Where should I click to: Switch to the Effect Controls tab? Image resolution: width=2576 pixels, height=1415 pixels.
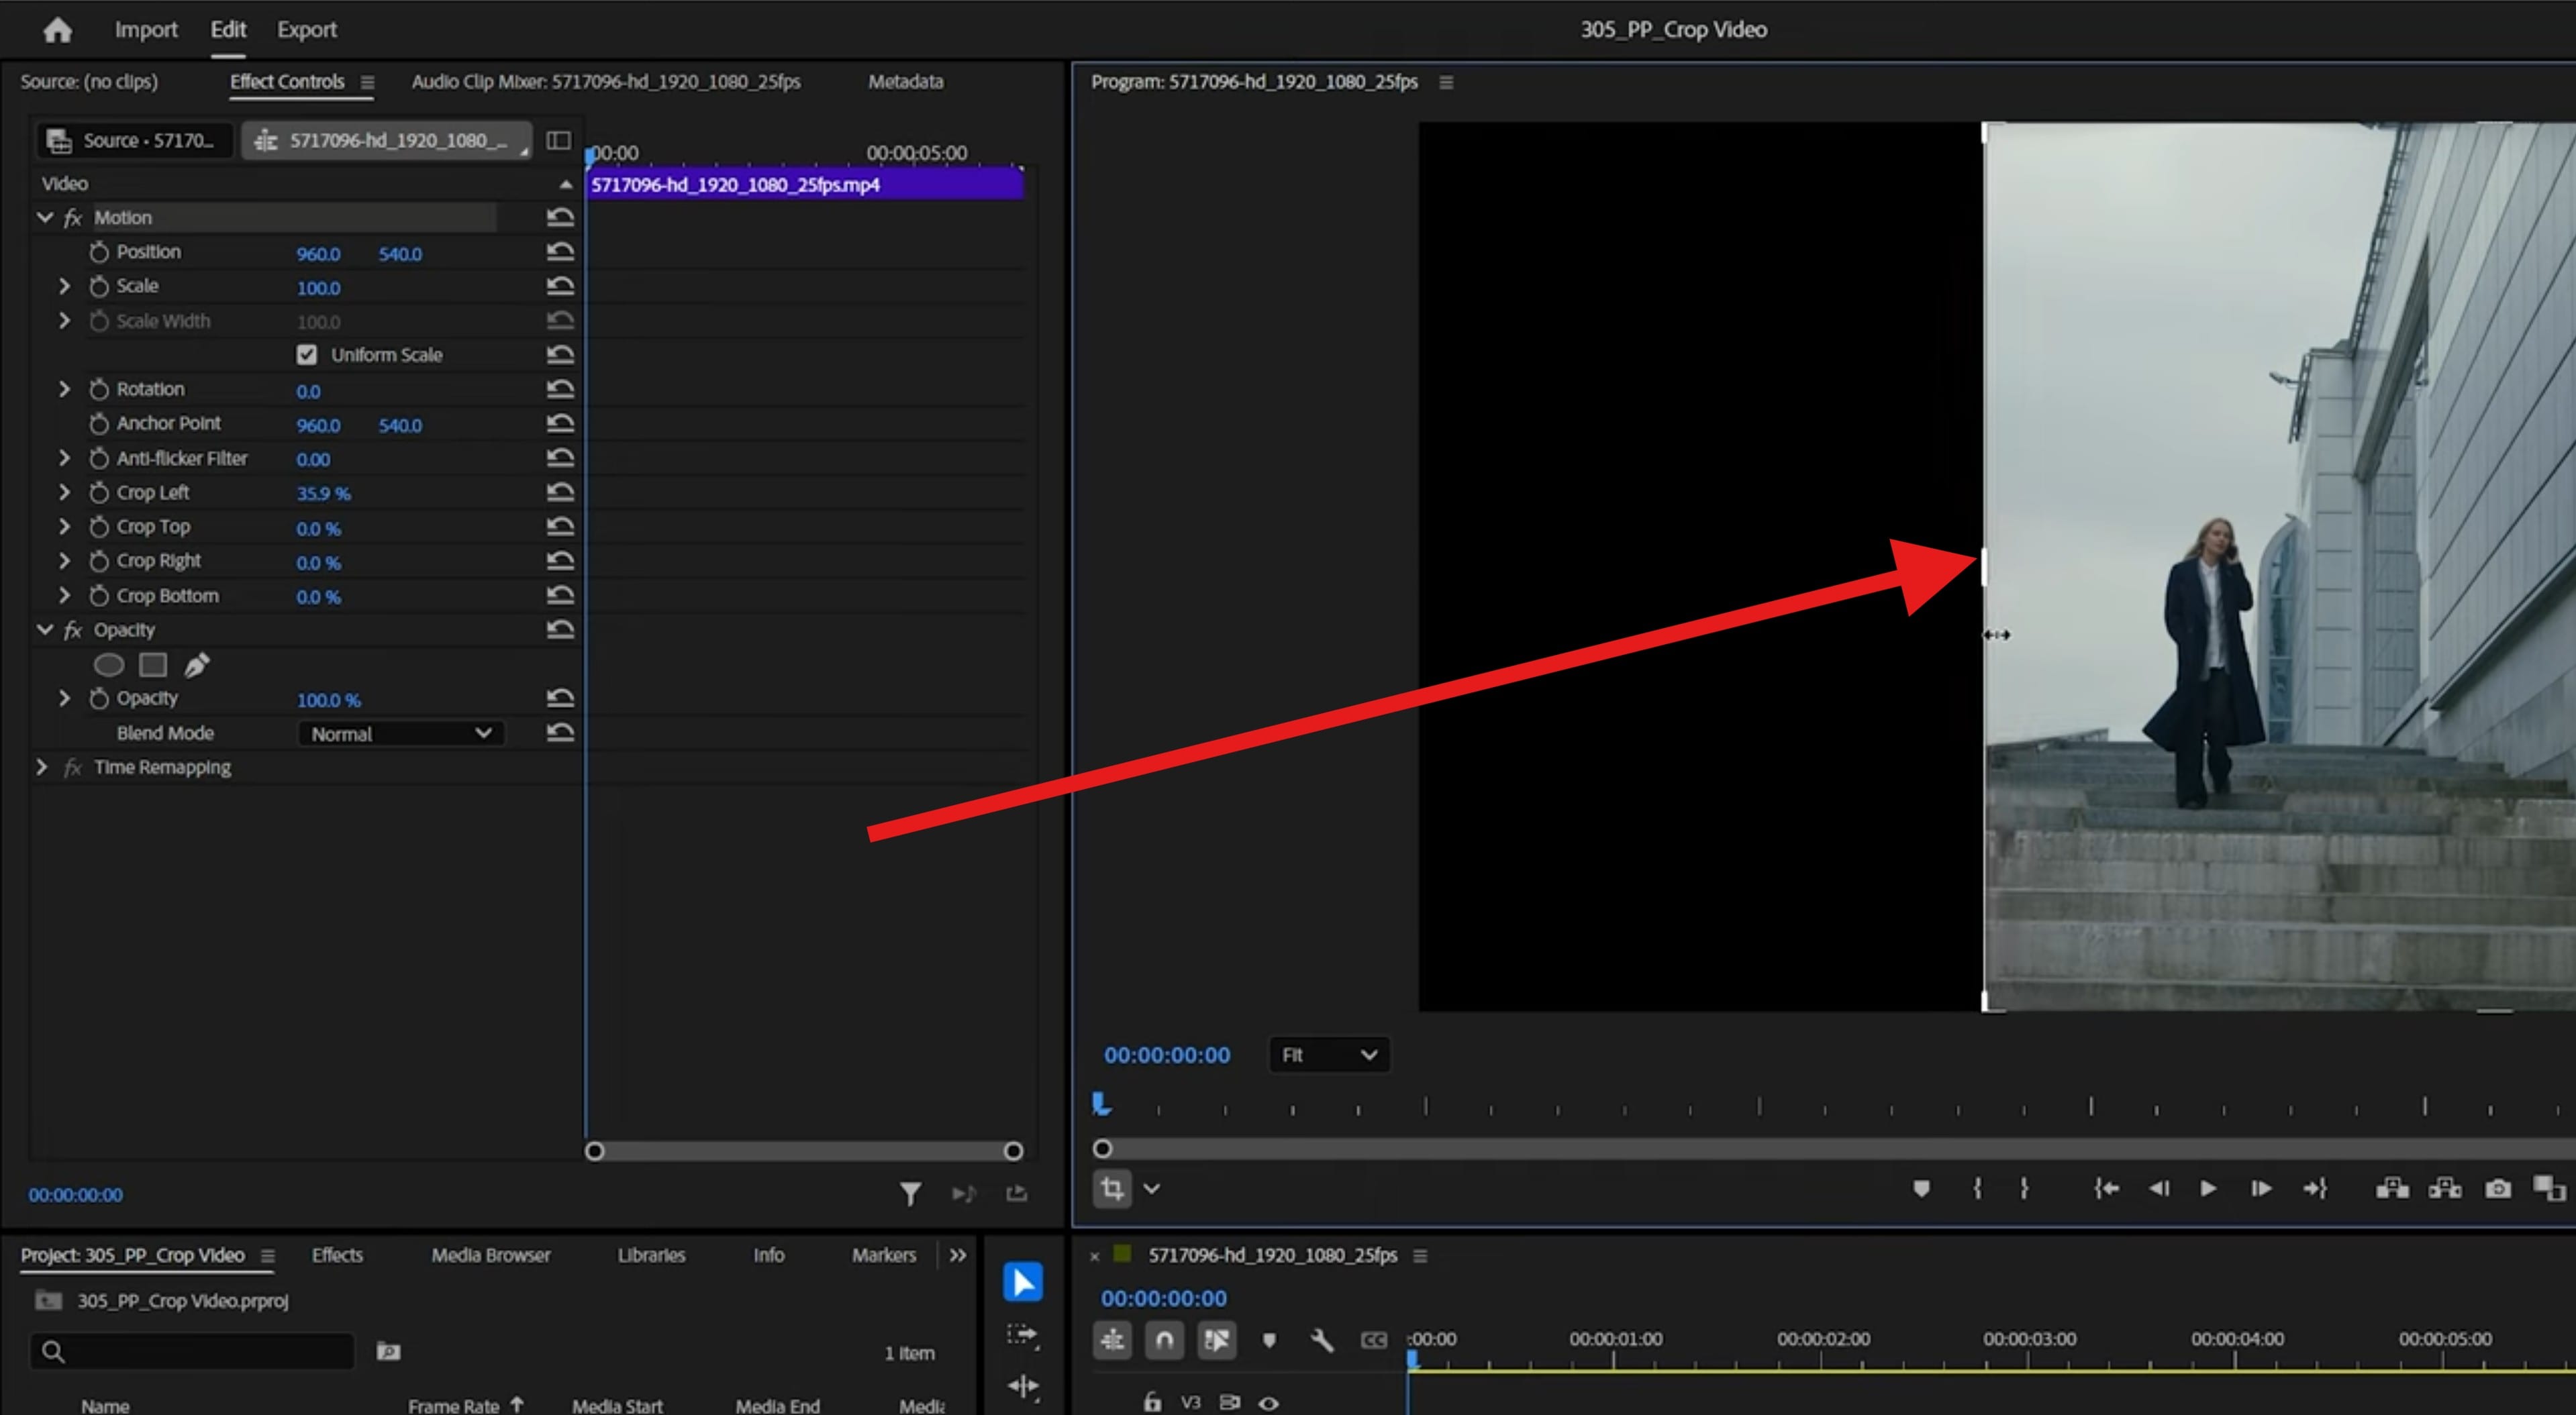287,82
